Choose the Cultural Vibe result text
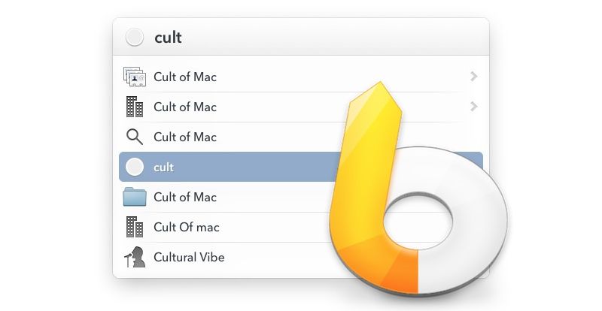The height and width of the screenshot is (311, 602). (x=189, y=257)
